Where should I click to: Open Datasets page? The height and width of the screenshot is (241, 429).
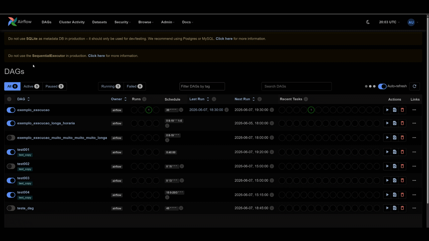coord(100,22)
